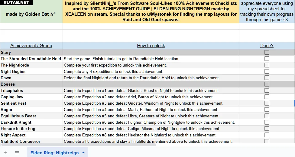The image size is (295, 157).
Task: Select the Equilibrious Beast cell
Action: [31, 116]
